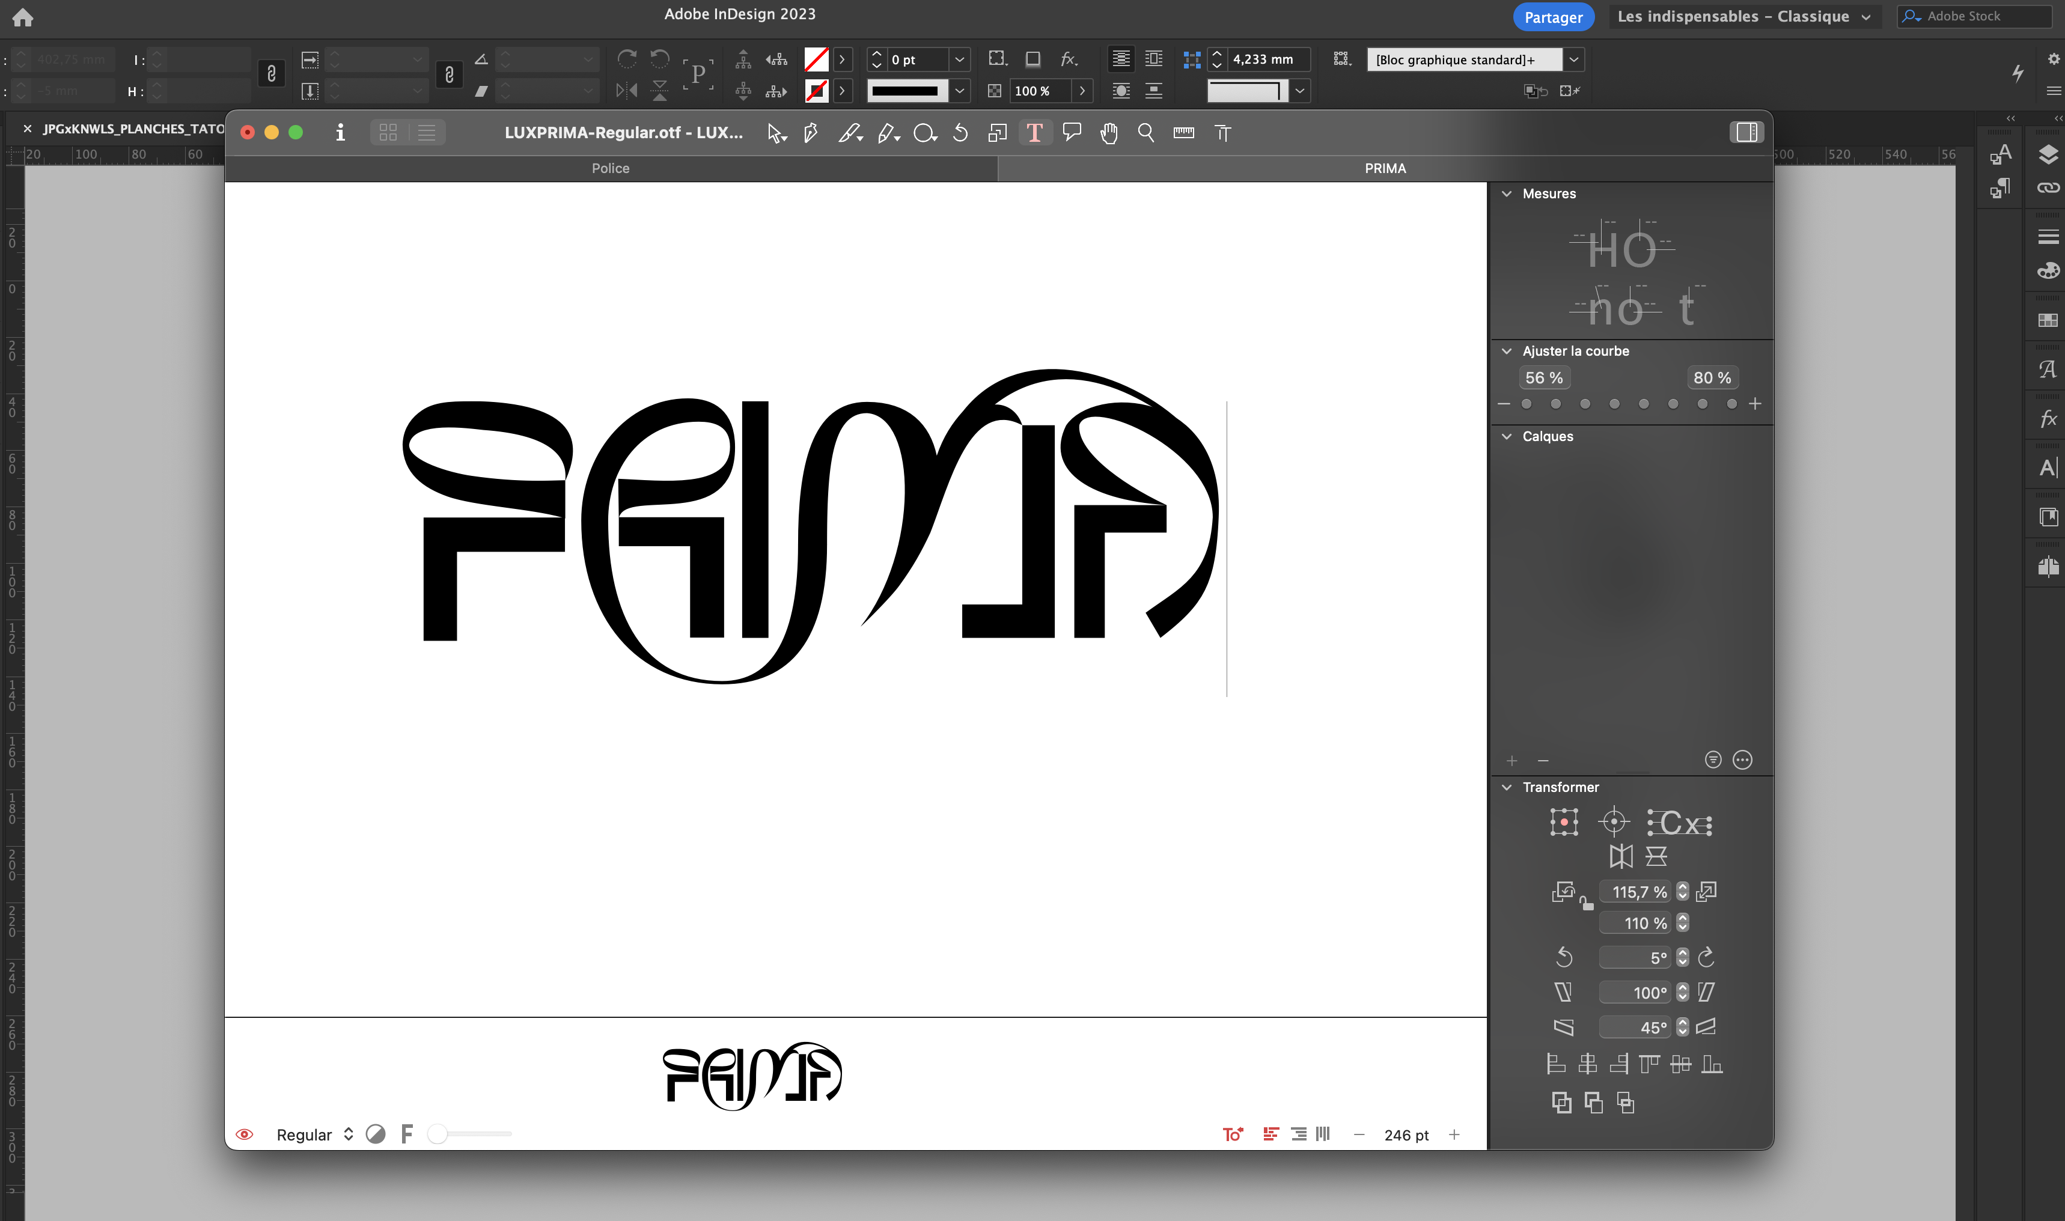Toggle the half-filled circle preview icon
This screenshot has width=2065, height=1221.
click(375, 1134)
